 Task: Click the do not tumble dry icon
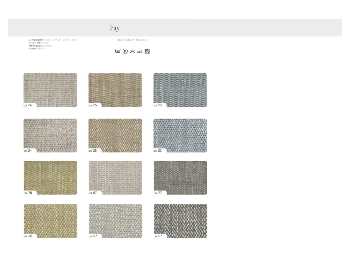click(x=147, y=51)
